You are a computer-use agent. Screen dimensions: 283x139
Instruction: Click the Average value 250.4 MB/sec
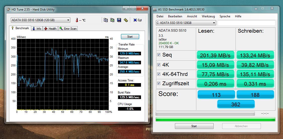pos(129,72)
